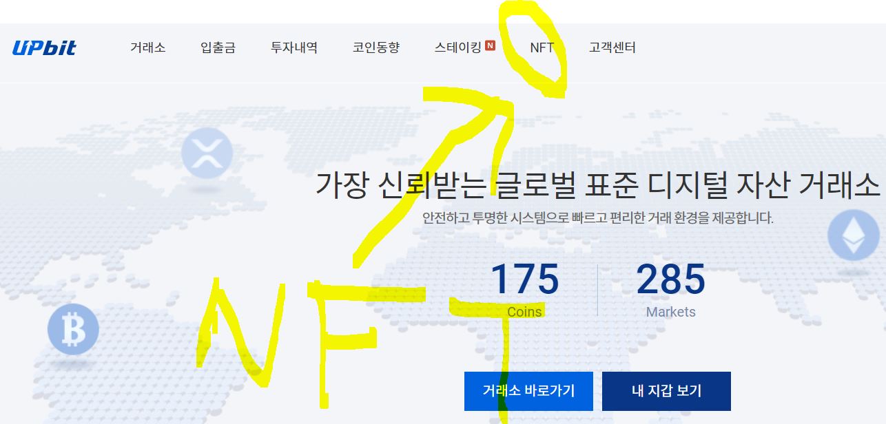Click the 175 Coins counter

[526, 289]
